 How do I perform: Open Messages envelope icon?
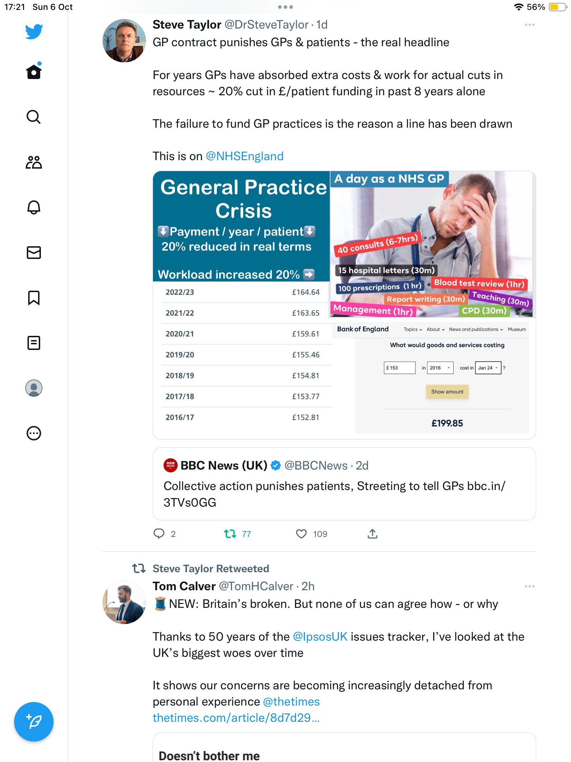click(34, 253)
